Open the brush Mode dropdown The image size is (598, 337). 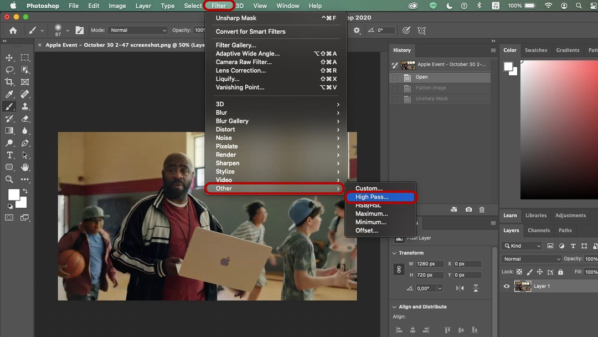point(137,30)
